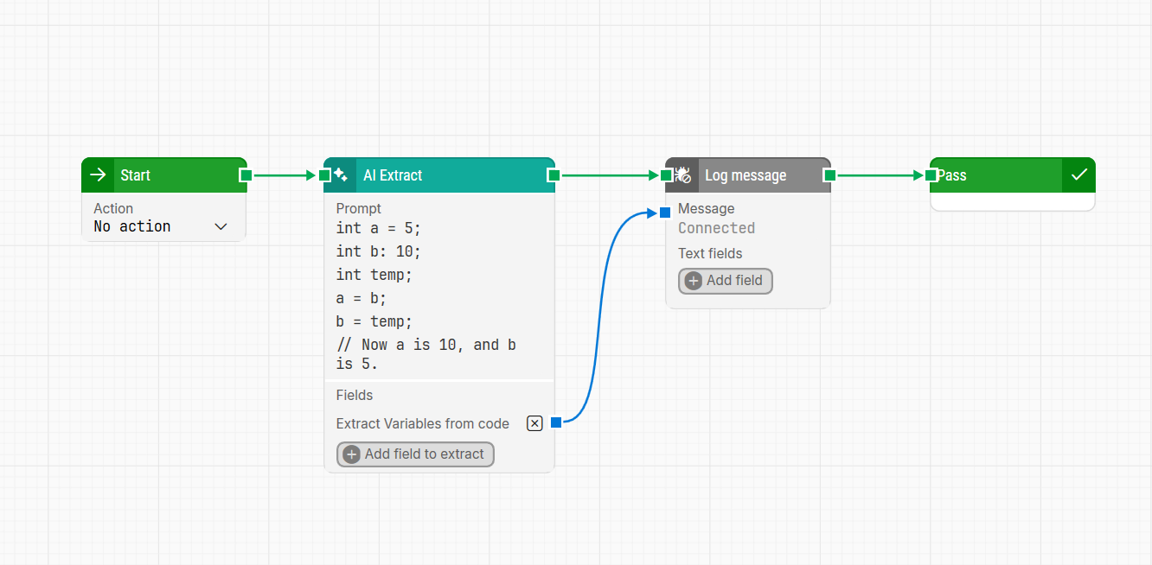
Task: Click Add field button under Text fields
Action: [725, 281]
